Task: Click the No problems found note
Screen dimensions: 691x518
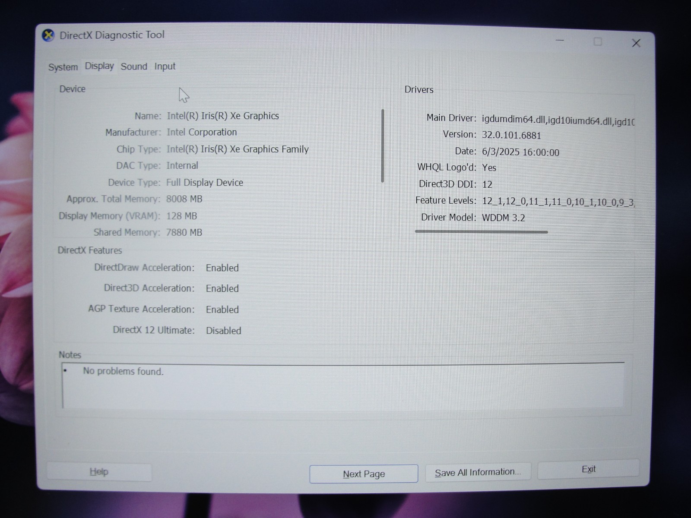Action: [x=123, y=371]
